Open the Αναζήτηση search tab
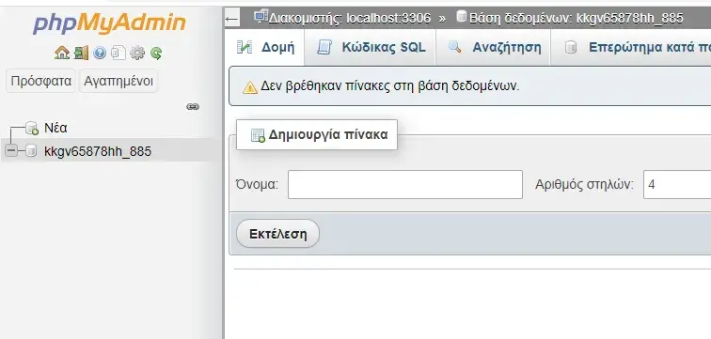Image resolution: width=711 pixels, height=339 pixels. coord(494,48)
